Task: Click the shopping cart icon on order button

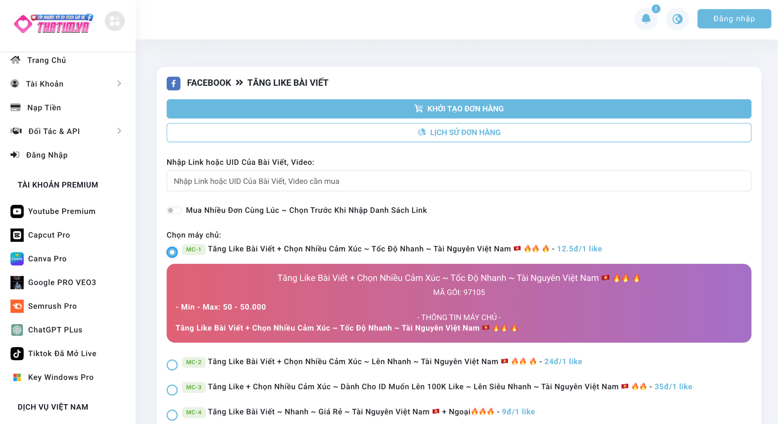Action: click(x=419, y=109)
